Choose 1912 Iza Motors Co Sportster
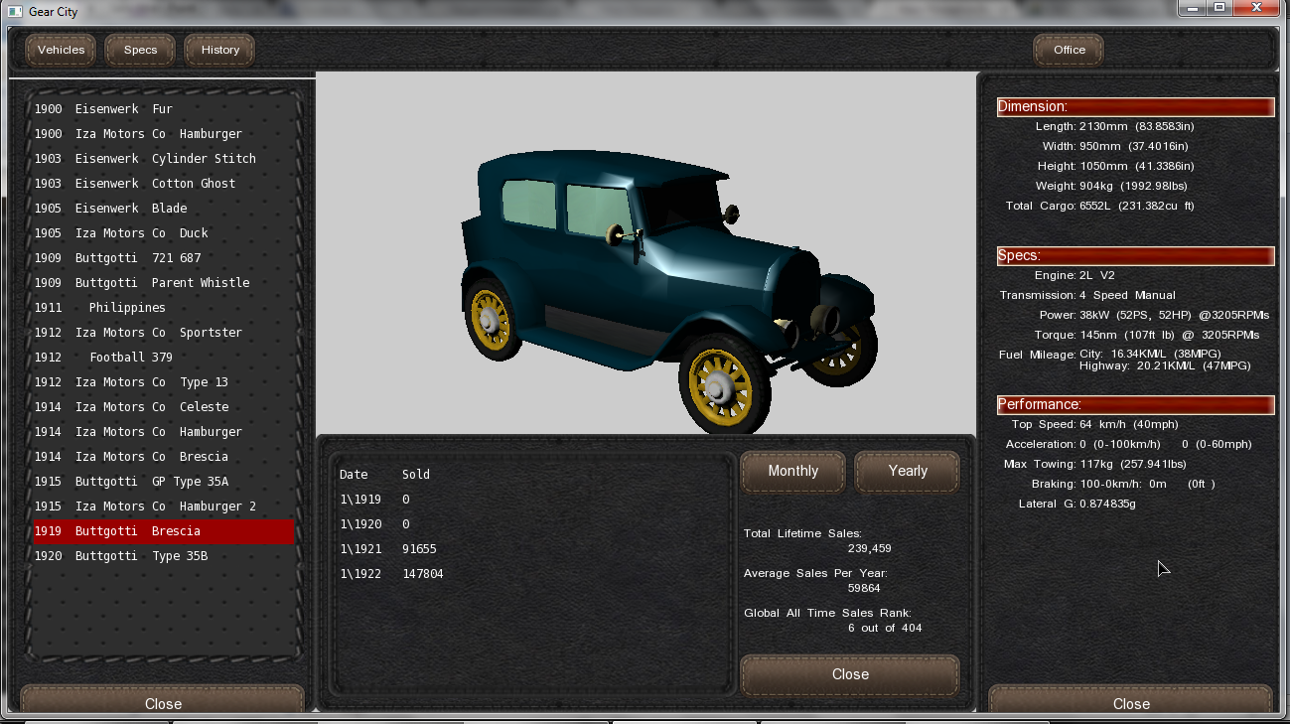The image size is (1290, 724). pyautogui.click(x=138, y=333)
